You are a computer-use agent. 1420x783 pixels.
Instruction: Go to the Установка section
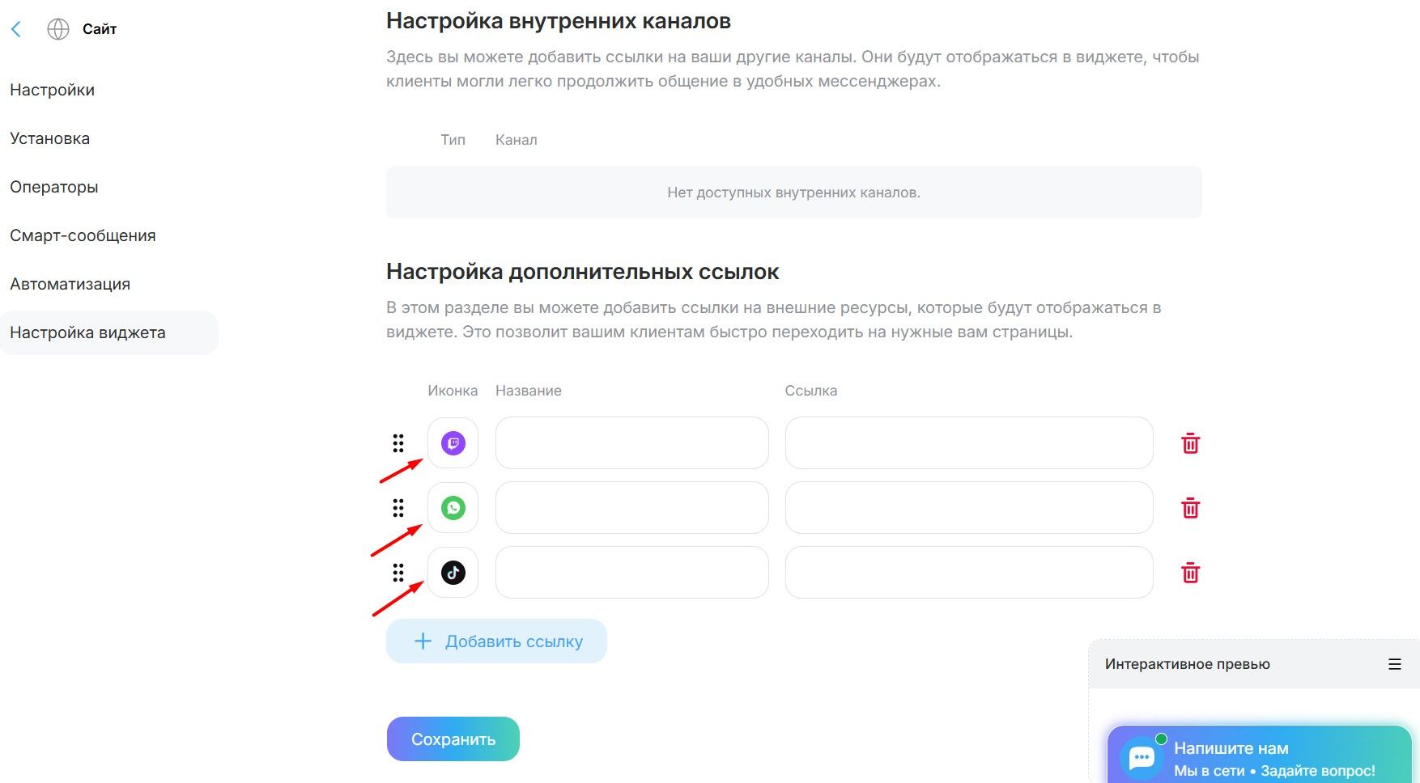point(50,138)
